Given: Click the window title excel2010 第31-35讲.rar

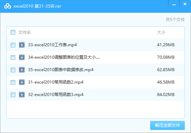Looking at the screenshot, I should (37, 6).
